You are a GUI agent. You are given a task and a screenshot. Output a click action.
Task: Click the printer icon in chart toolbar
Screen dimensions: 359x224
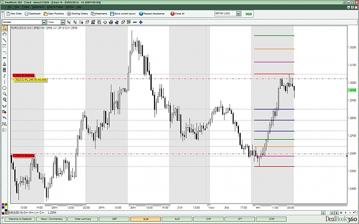click(111, 22)
